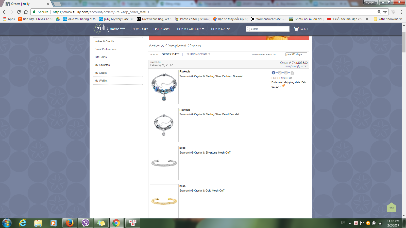Click the browser reload icon

[x=19, y=12]
